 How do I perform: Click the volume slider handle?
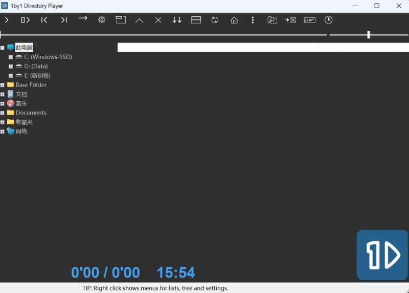(369, 34)
